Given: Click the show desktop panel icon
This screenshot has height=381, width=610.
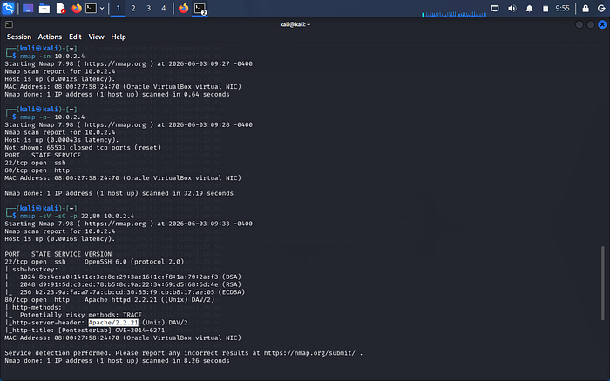Looking at the screenshot, I should point(28,8).
